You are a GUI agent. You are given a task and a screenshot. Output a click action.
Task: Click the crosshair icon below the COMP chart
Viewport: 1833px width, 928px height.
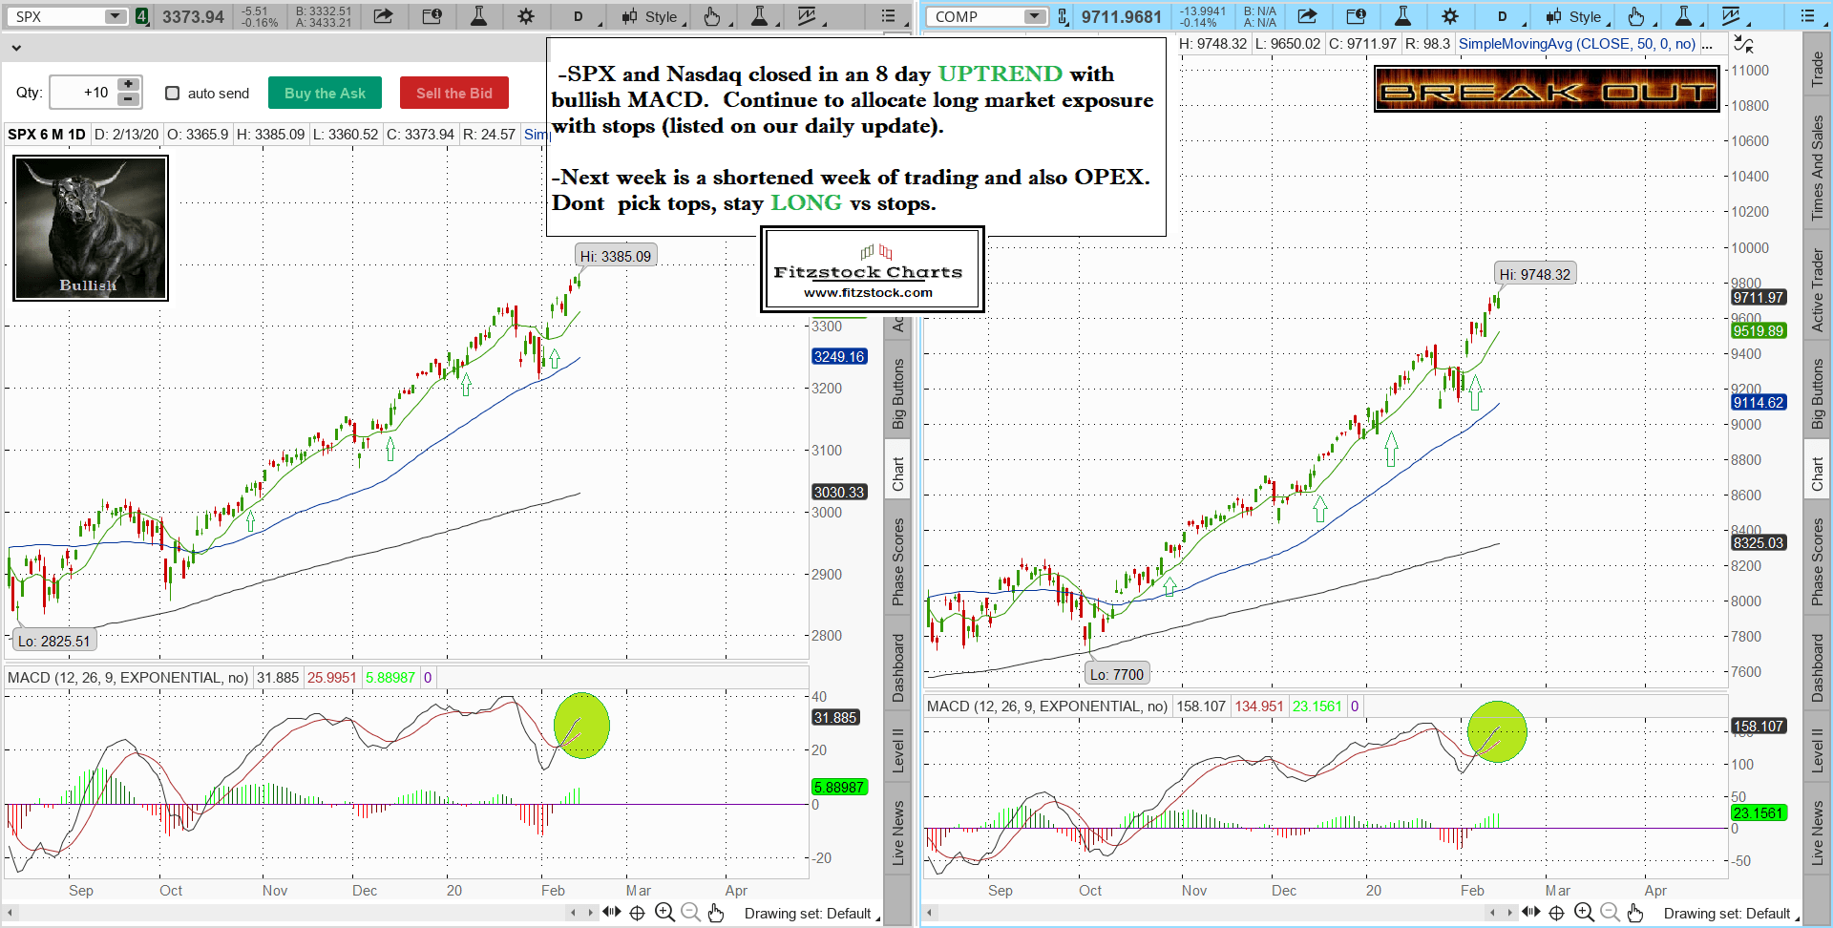[x=1556, y=913]
